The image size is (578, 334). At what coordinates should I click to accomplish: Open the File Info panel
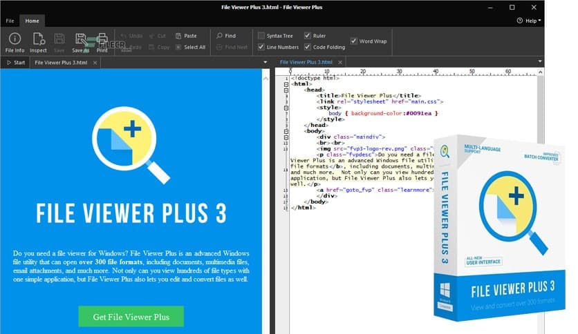click(x=15, y=41)
